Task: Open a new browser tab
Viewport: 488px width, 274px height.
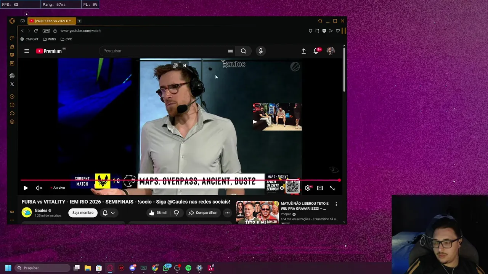Action: [79, 21]
